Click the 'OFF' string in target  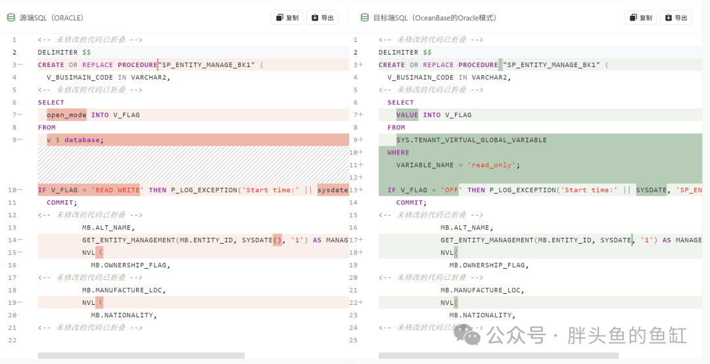[x=452, y=190]
